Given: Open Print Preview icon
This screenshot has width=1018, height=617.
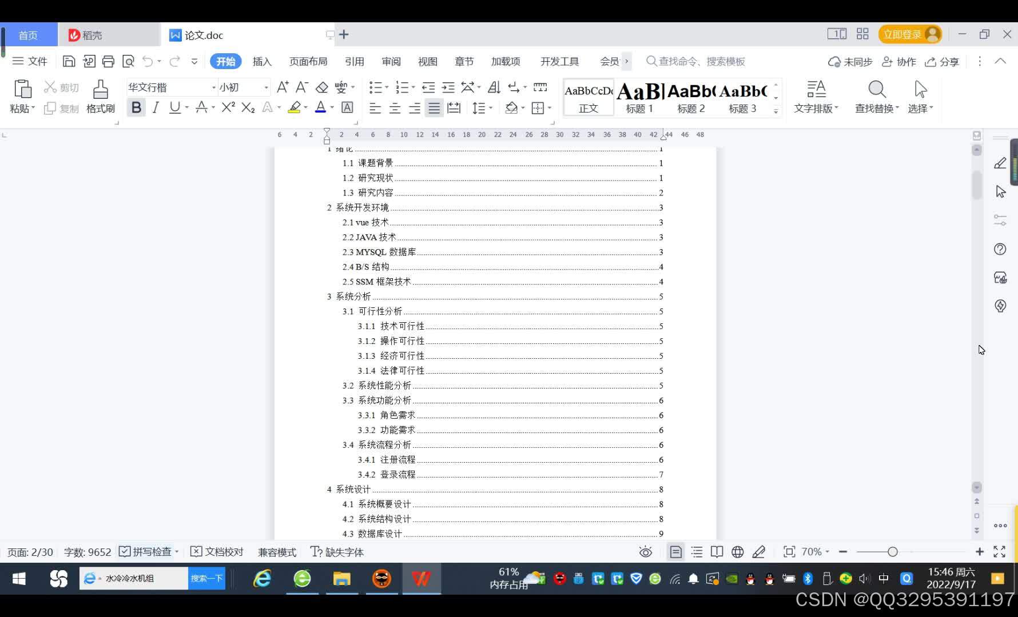Looking at the screenshot, I should [128, 61].
